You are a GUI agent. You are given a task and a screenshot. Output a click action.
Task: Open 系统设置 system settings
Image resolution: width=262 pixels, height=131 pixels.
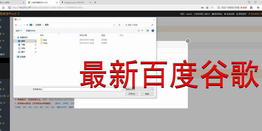[x=229, y=14]
